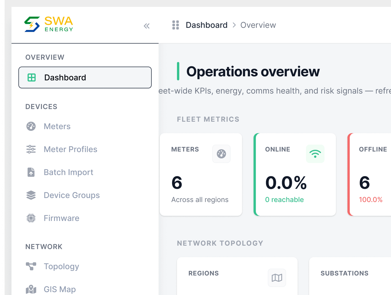391x295 pixels.
Task: Click the Topology network icon
Action: (31, 266)
